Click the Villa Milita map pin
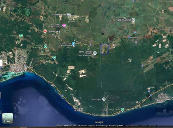Image resolution: width=173 pixels, height=128 pixels. tap(104, 99)
